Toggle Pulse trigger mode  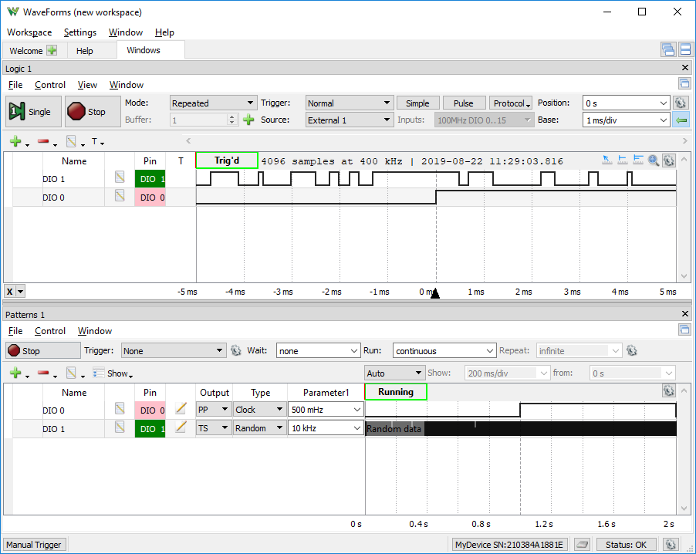coord(464,103)
